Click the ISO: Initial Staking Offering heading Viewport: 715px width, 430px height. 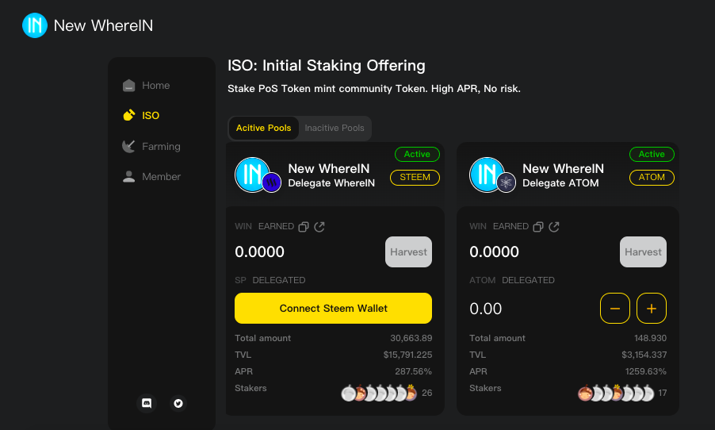click(327, 65)
